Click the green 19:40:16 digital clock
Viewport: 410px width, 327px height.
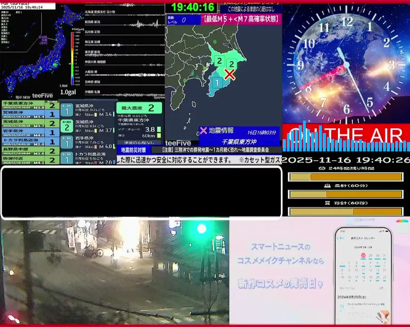tap(193, 7)
